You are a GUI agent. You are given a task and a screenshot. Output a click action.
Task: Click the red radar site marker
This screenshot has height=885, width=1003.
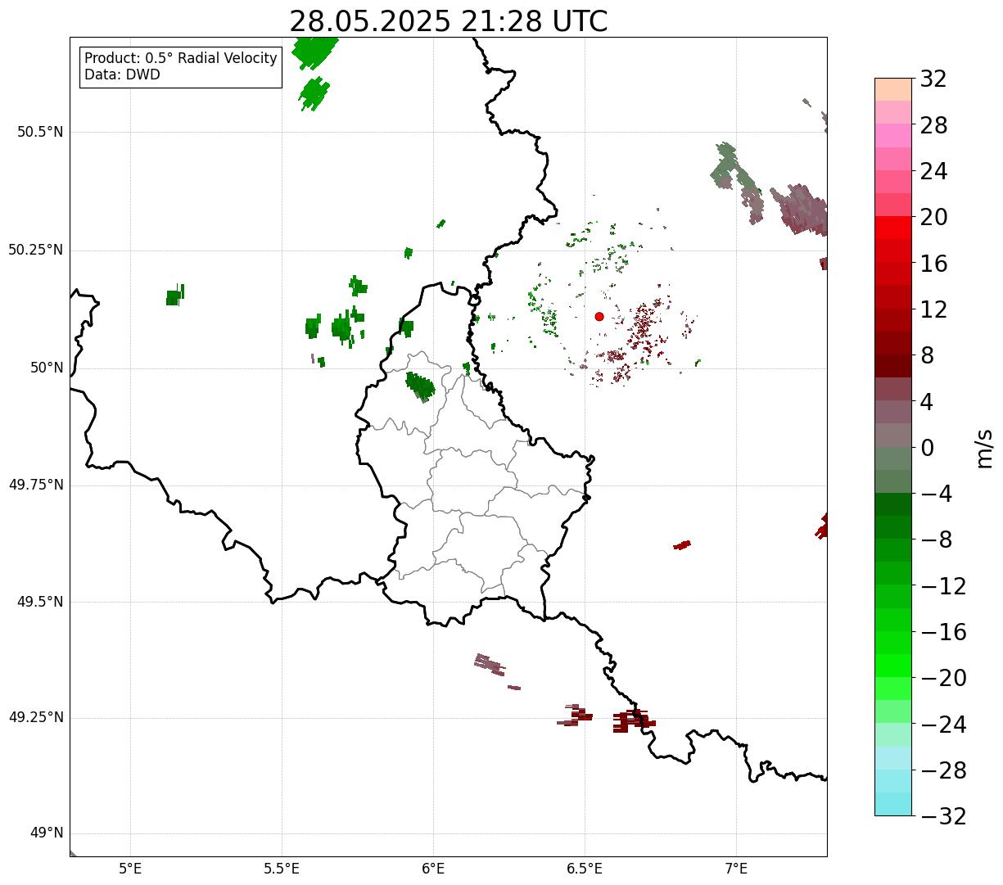[x=599, y=316]
